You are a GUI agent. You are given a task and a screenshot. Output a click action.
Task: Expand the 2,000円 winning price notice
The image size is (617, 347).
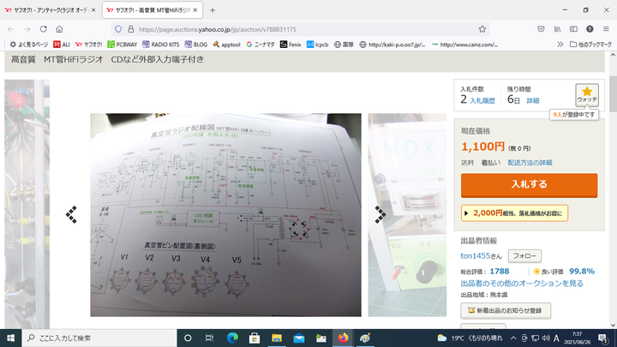pyautogui.click(x=514, y=212)
